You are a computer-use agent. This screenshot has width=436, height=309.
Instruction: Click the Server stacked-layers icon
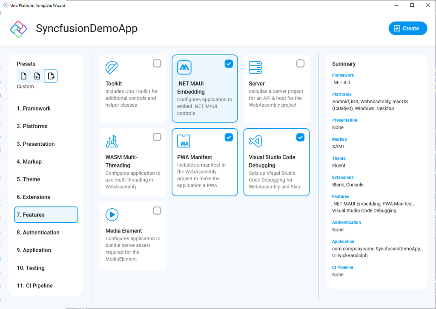click(x=255, y=67)
